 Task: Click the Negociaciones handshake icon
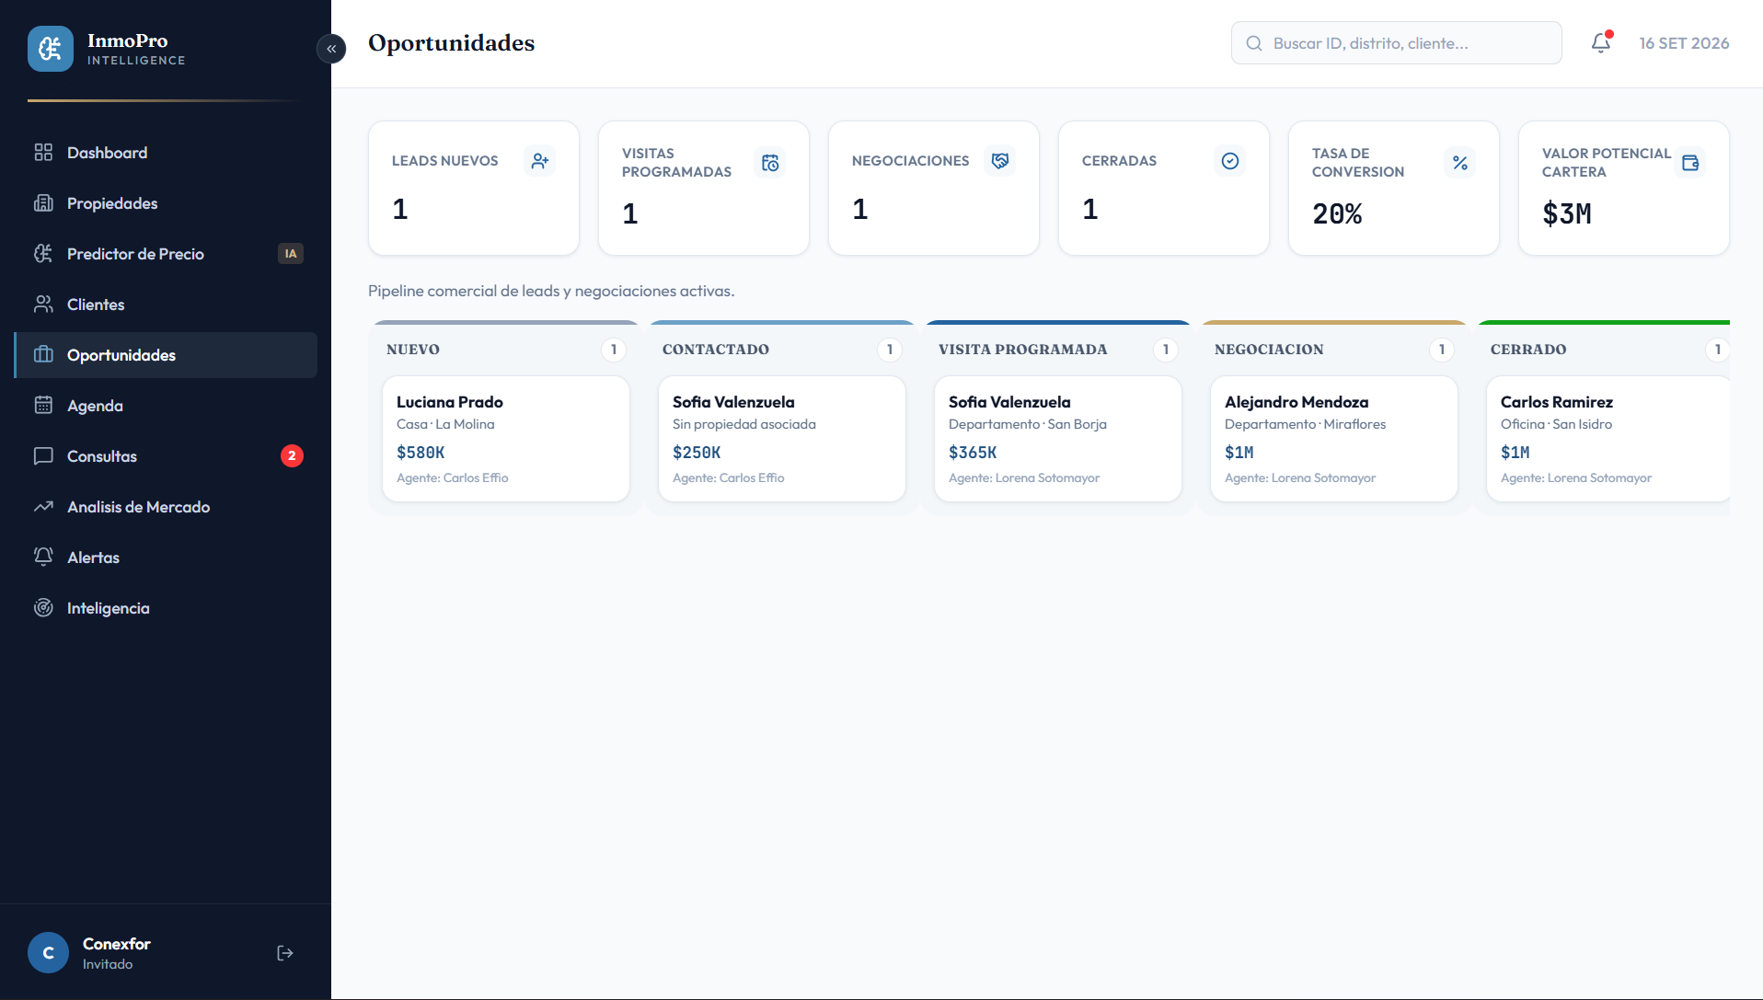pos(1000,161)
